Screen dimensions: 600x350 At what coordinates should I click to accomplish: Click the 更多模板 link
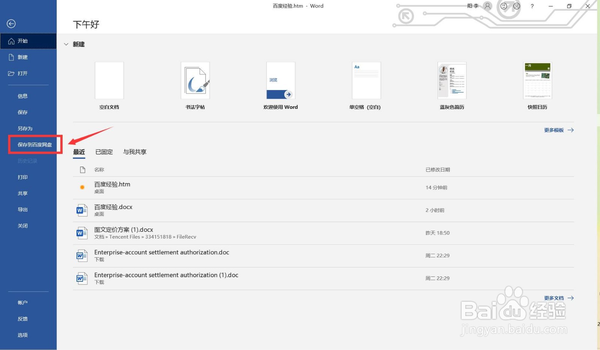point(559,130)
